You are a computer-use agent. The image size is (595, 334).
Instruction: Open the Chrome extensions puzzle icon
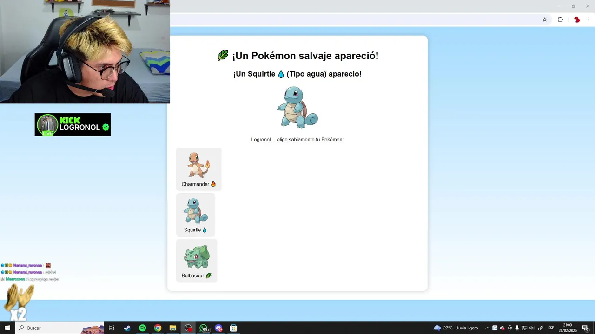pos(560,19)
